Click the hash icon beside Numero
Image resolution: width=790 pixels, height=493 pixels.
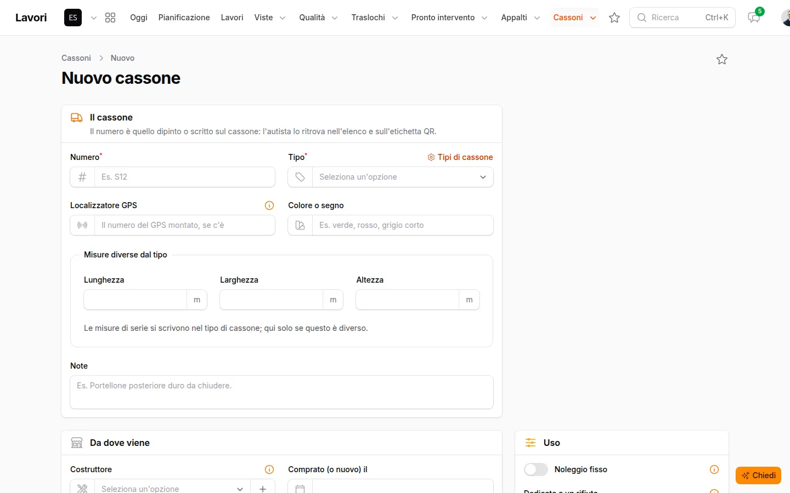82,177
